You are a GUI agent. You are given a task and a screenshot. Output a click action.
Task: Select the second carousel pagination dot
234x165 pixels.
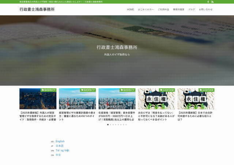click(110, 125)
